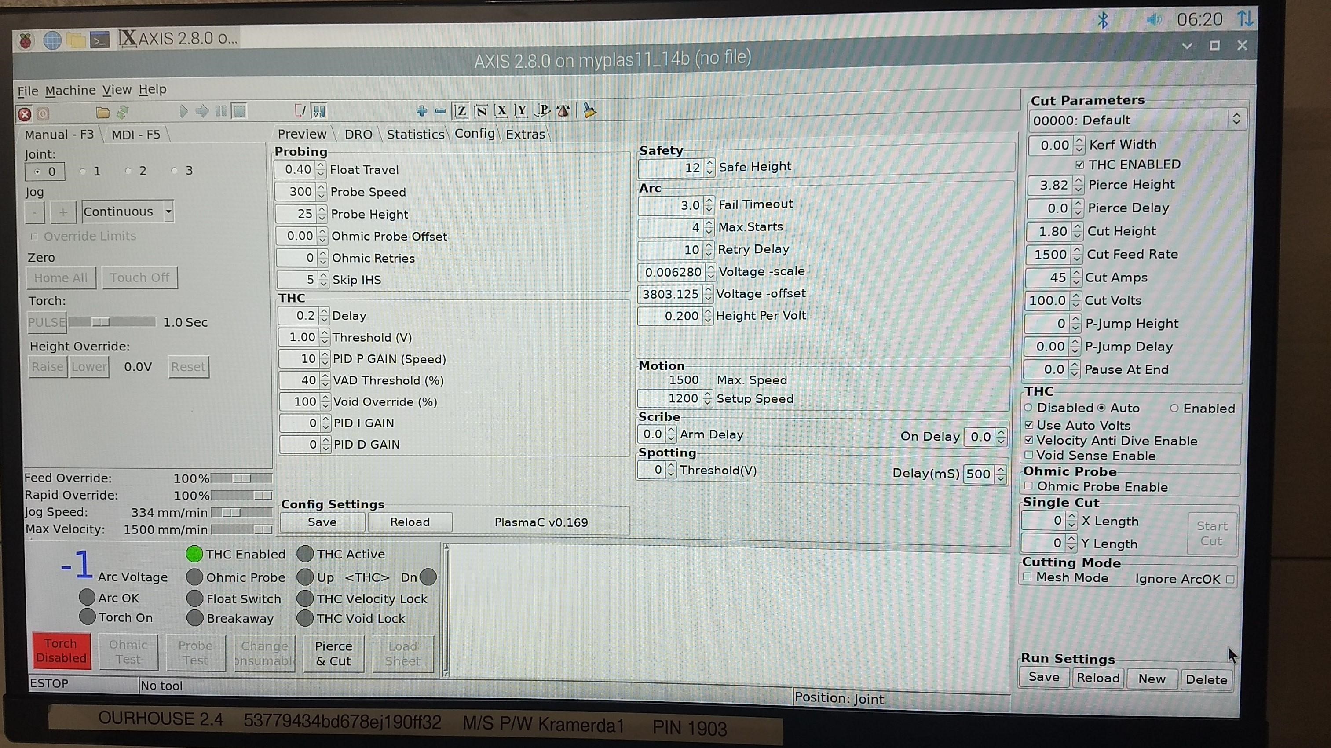Select the perspective view P icon
Image resolution: width=1331 pixels, height=748 pixels.
[542, 110]
